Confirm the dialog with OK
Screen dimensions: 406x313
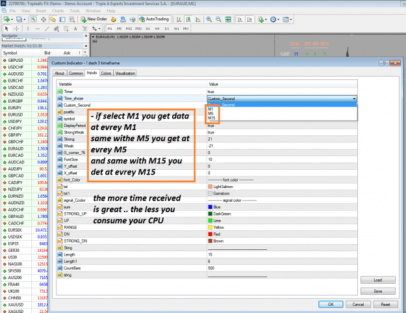pyautogui.click(x=331, y=305)
